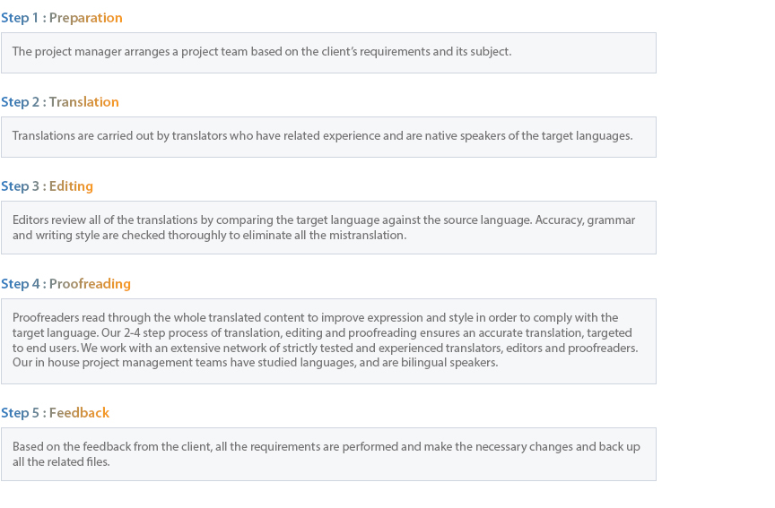Click the "Step 2" label
Viewport: 775px width, 508px height.
pos(20,102)
